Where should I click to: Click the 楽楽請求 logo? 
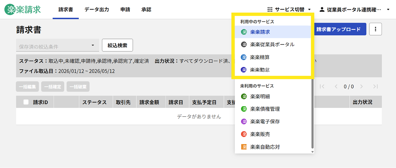click(23, 9)
